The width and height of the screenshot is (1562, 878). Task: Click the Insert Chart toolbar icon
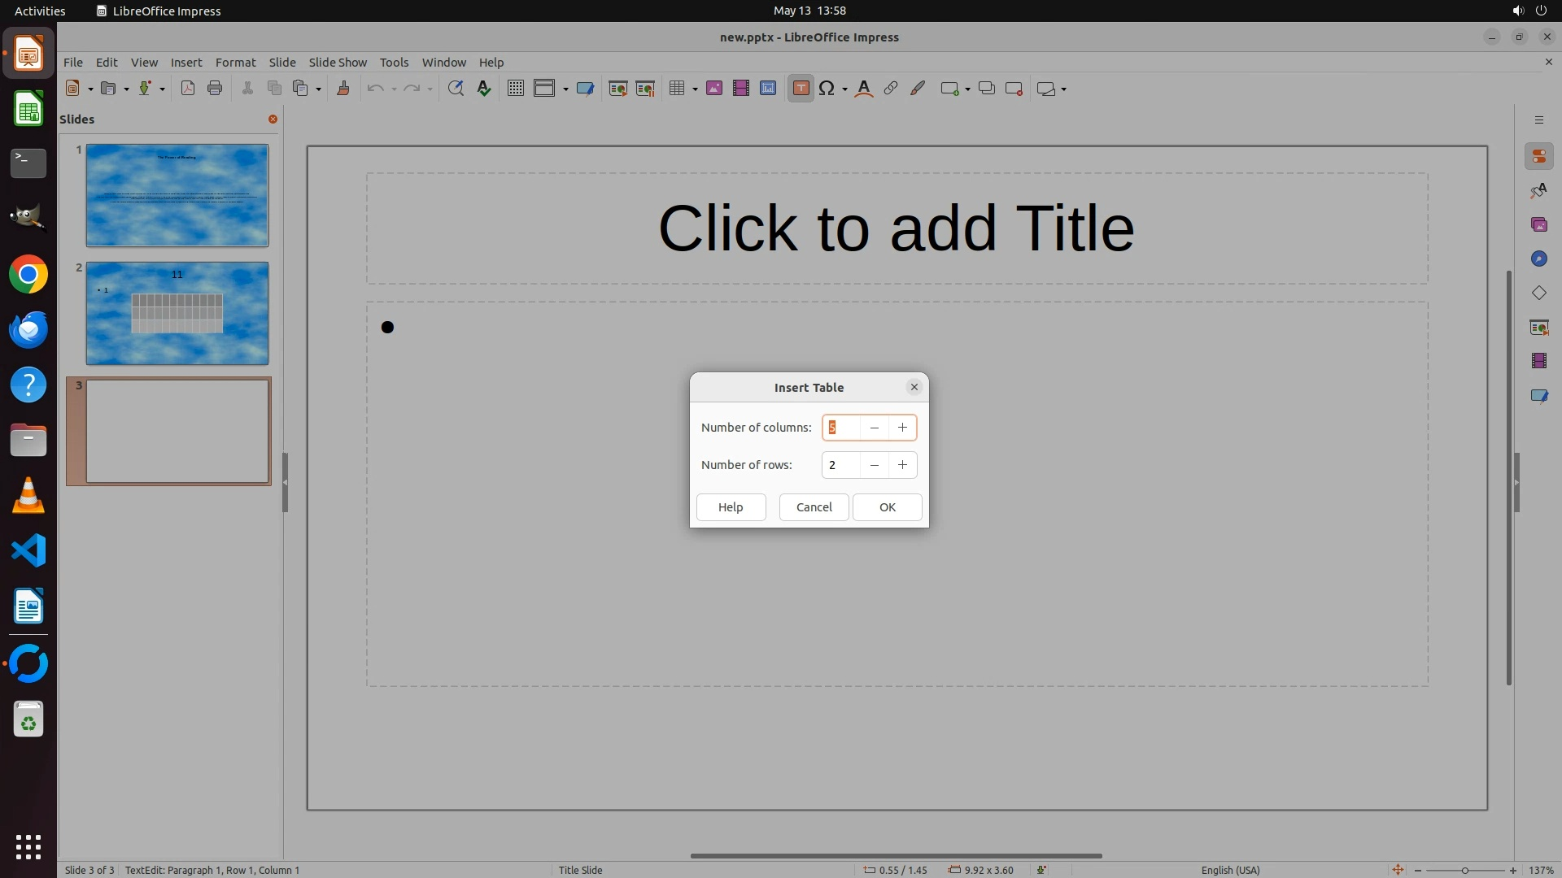[x=767, y=89]
